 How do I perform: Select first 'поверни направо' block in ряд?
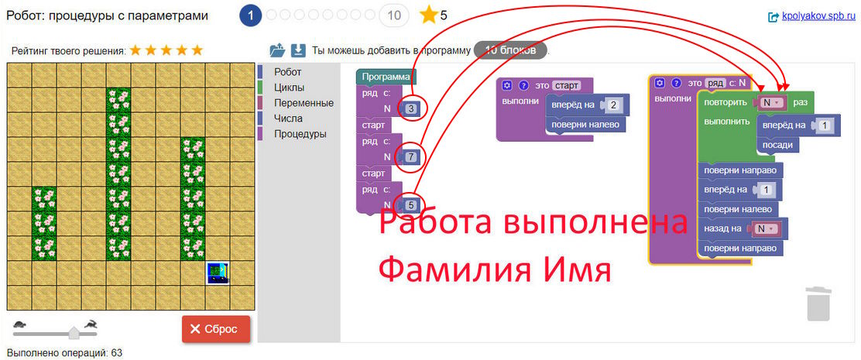(x=740, y=170)
